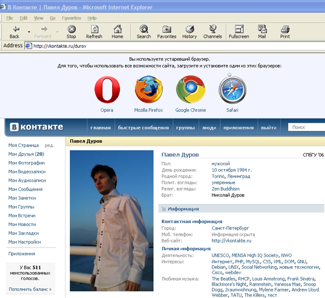Click the Address bar URL field
Viewport: 325px width, 298px height.
175,46
